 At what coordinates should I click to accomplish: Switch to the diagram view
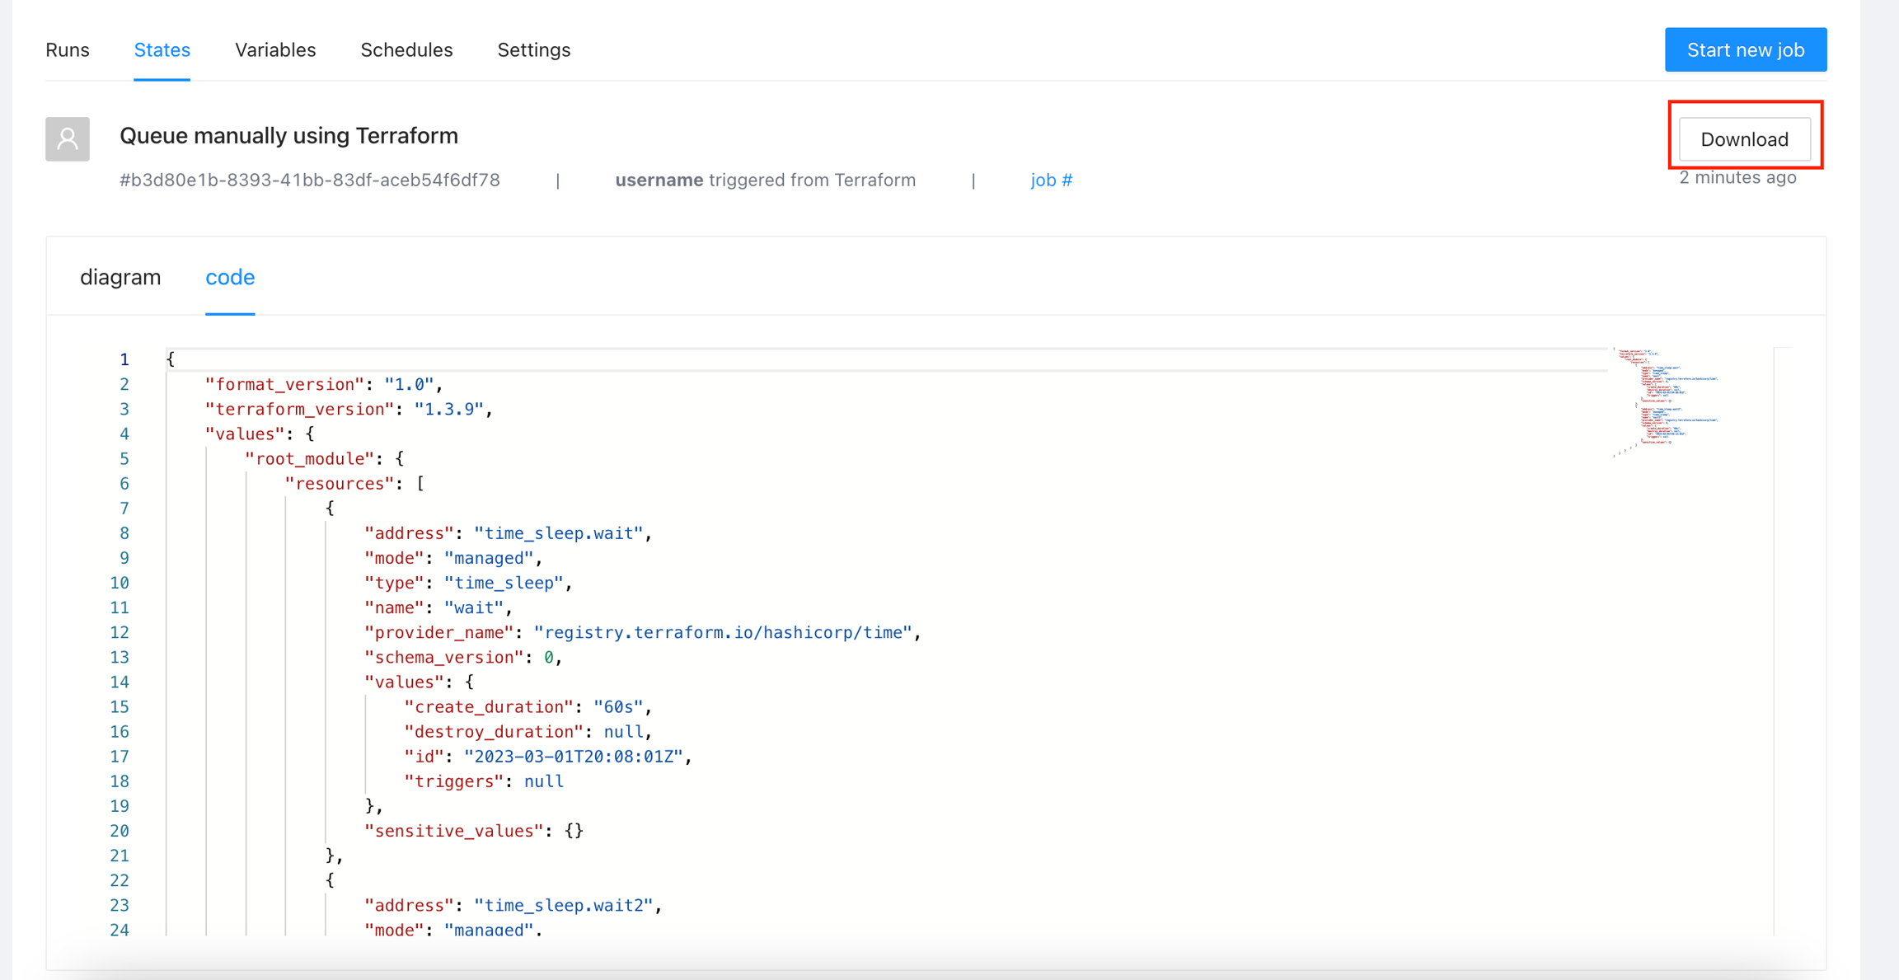[120, 278]
